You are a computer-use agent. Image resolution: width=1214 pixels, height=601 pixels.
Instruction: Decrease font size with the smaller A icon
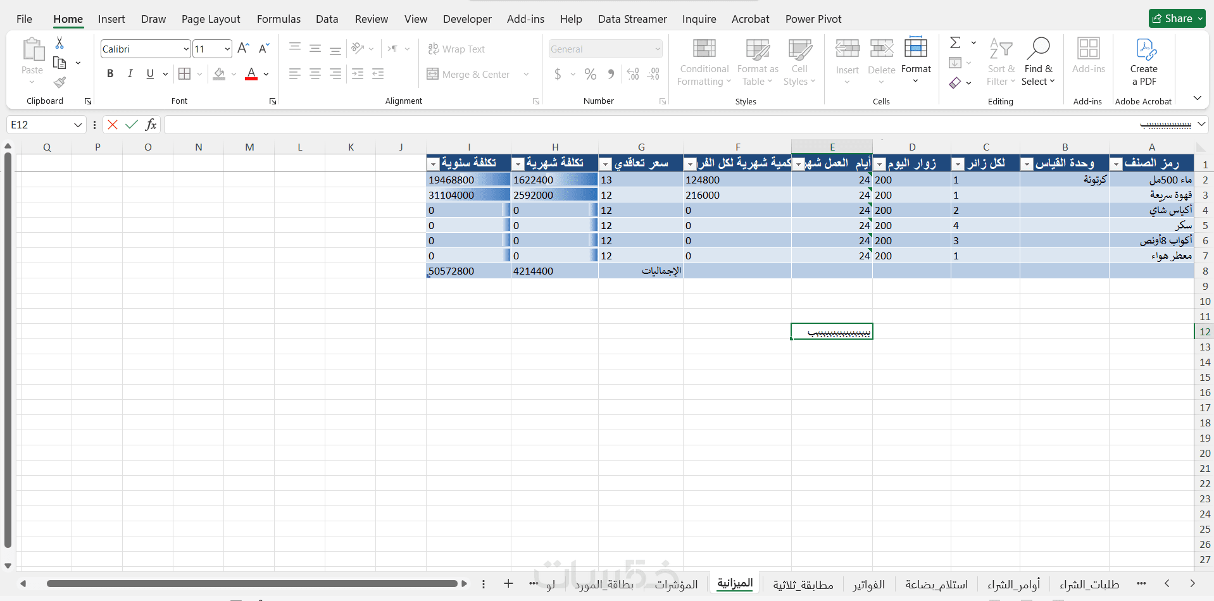coord(264,49)
